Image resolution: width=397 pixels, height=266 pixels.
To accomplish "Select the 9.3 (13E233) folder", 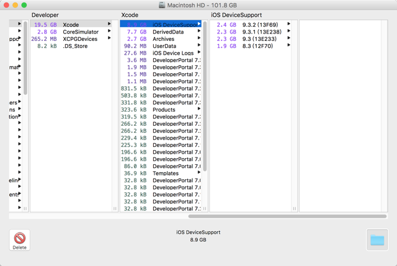I will point(251,38).
